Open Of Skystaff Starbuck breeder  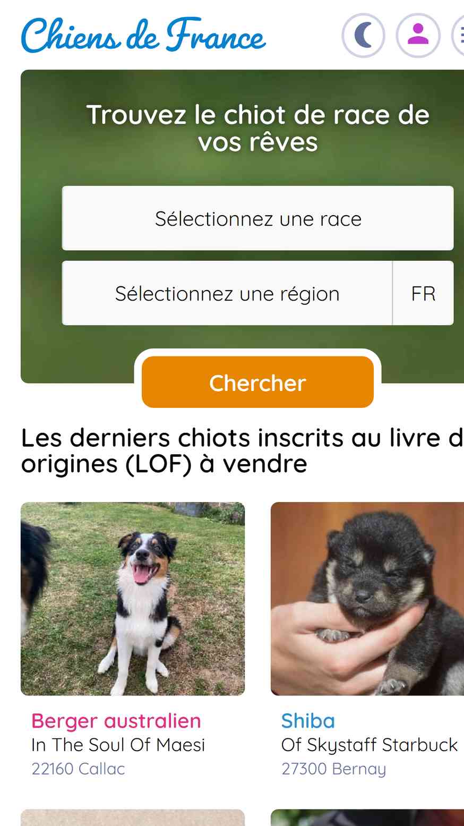(370, 745)
